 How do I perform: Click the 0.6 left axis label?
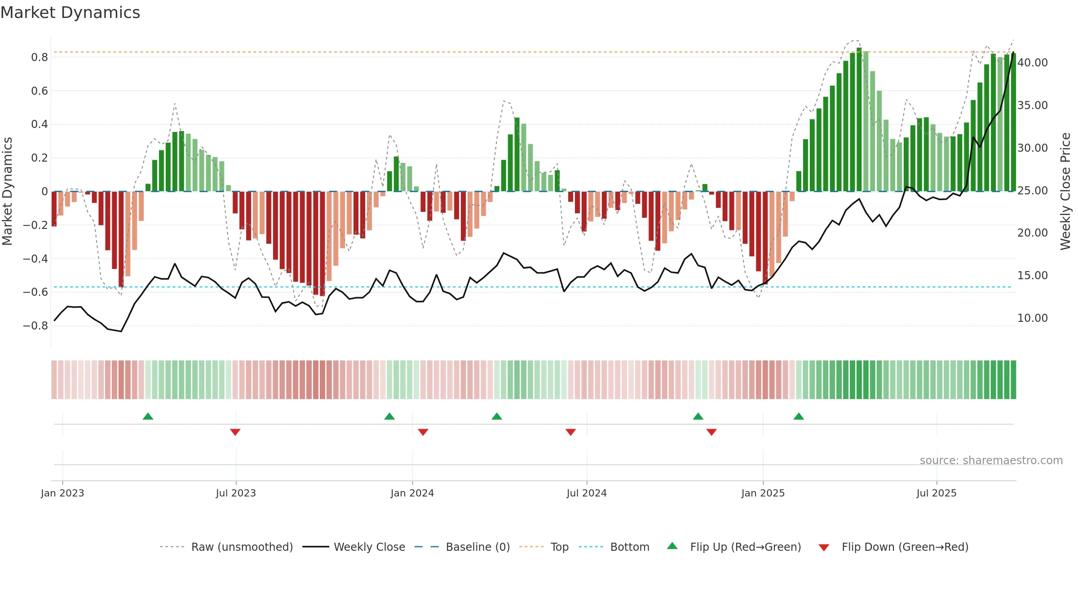pos(40,91)
